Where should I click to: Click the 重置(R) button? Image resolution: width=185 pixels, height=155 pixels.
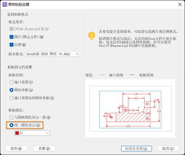pyautogui.click(x=44, y=149)
